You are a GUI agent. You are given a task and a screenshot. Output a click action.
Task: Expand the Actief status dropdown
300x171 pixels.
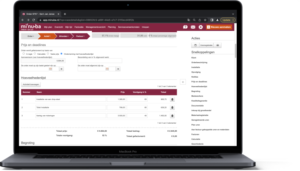[x=48, y=36]
